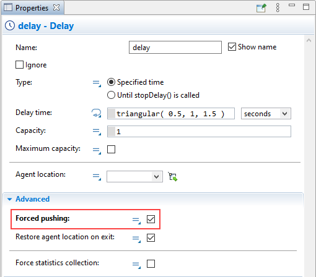Uncheck the Forced pushing checkbox

[151, 219]
